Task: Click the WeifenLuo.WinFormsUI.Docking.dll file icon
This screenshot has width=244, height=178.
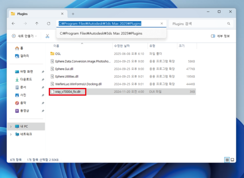Action: click(52, 84)
